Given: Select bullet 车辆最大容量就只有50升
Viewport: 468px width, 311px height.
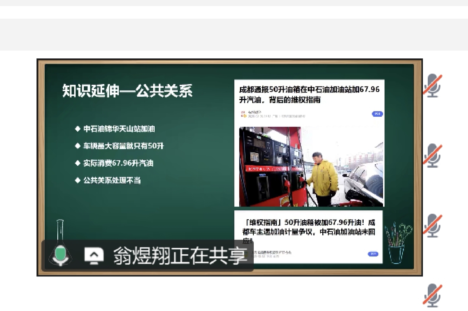Looking at the screenshot, I should point(123,146).
